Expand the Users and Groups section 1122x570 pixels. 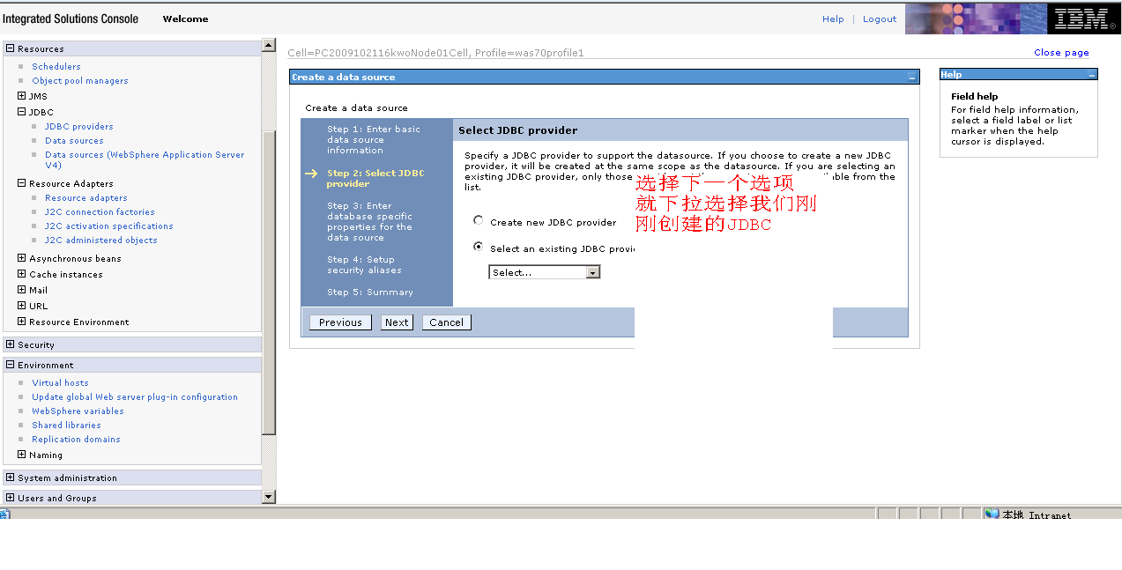click(11, 498)
